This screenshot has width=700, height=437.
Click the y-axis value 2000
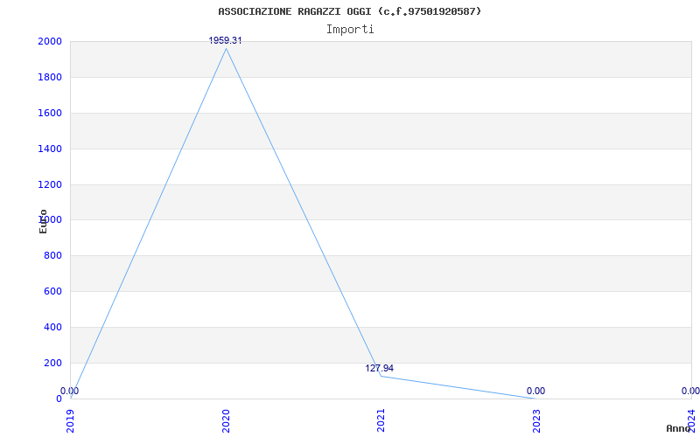(50, 41)
